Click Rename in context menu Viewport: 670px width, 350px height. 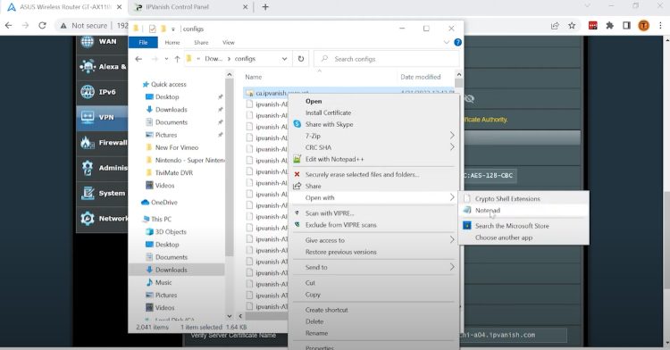pyautogui.click(x=316, y=333)
